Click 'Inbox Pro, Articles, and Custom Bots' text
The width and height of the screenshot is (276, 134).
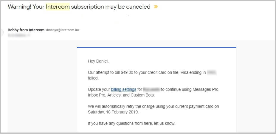point(121,95)
